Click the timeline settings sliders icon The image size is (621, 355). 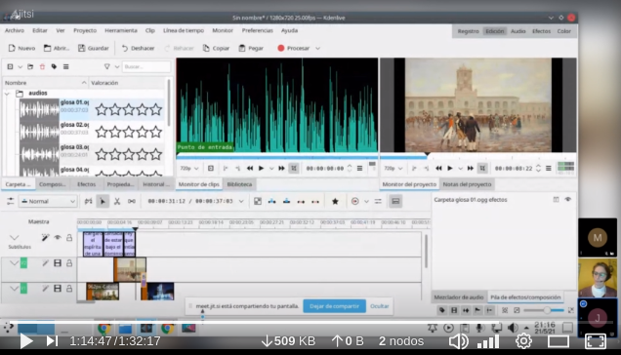pos(11,202)
